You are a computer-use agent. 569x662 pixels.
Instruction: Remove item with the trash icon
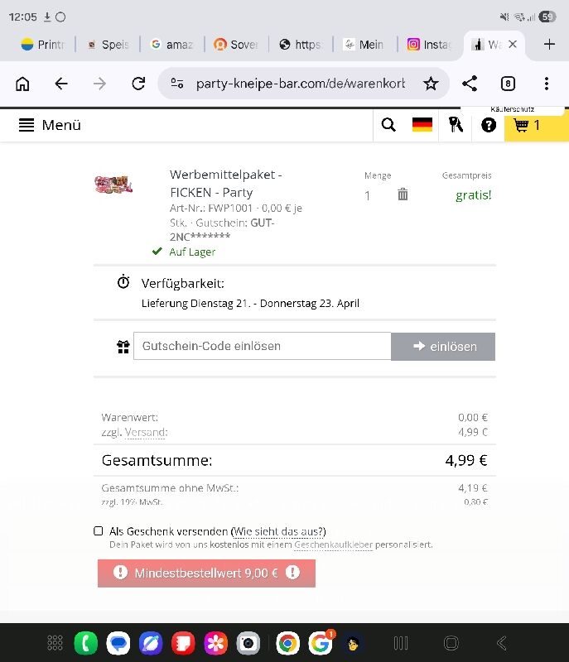[x=403, y=194]
